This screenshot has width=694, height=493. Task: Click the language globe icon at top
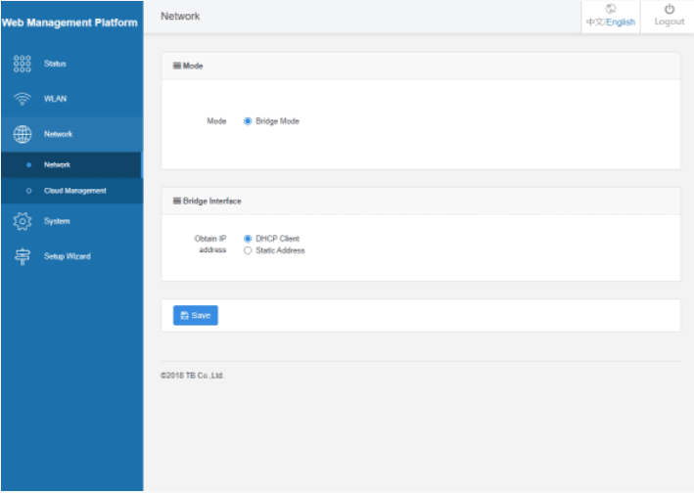(x=610, y=9)
